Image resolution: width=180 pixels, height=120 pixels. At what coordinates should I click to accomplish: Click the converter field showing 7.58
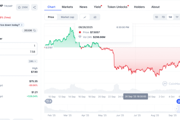[x=18, y=52]
